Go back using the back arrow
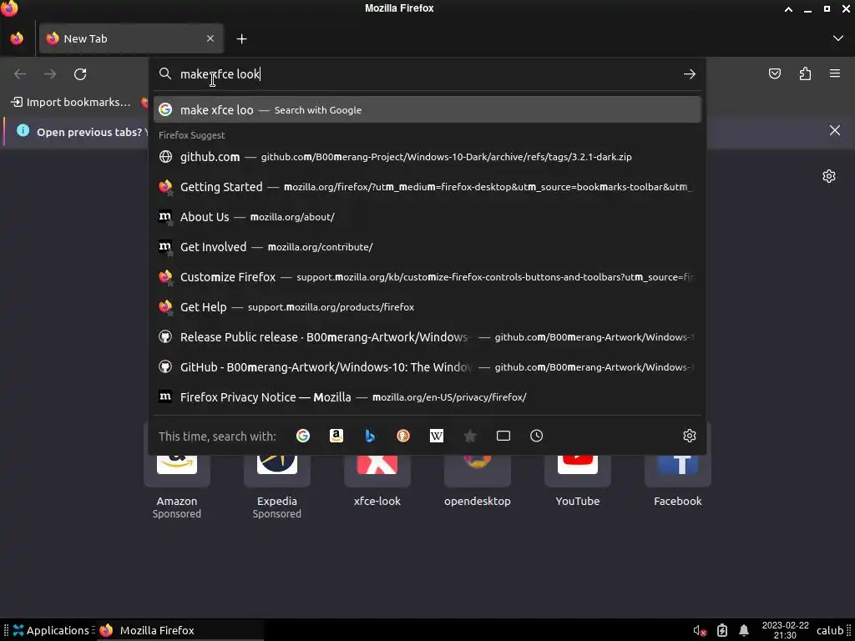 pos(20,74)
